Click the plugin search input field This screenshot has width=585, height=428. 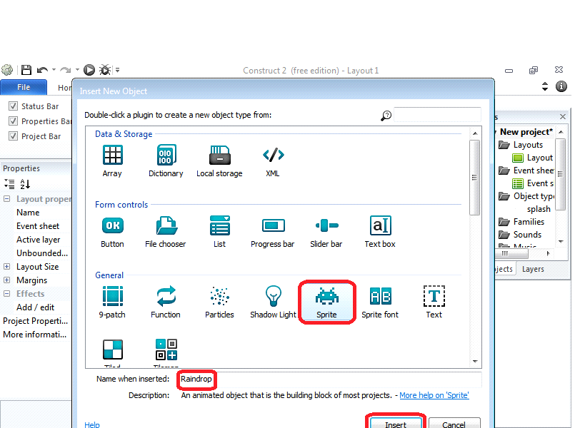pyautogui.click(x=437, y=115)
